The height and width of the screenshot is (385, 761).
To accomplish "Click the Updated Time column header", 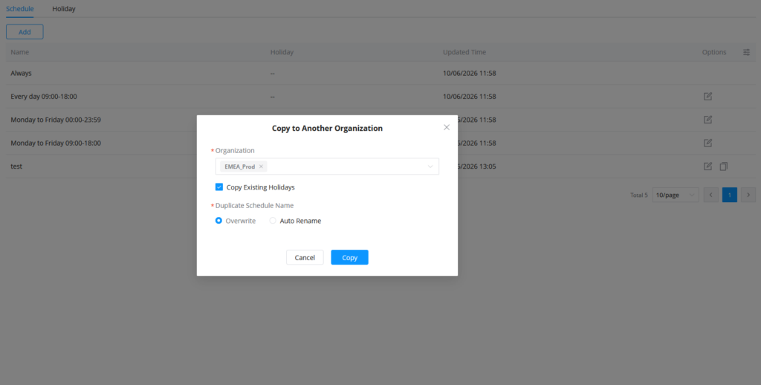I will point(464,52).
